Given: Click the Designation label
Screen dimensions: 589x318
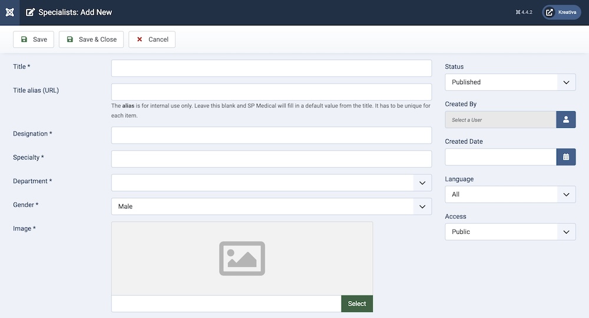Looking at the screenshot, I should [x=32, y=134].
